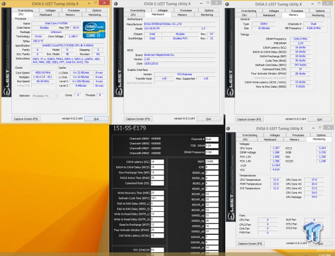The height and width of the screenshot is (256, 335).
Task: Select the CPU Package temperature 34.0 value
Action: [x=314, y=197]
